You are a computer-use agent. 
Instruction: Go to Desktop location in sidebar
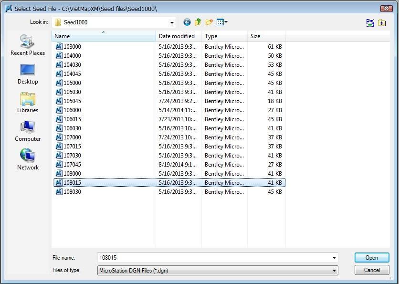(x=28, y=74)
